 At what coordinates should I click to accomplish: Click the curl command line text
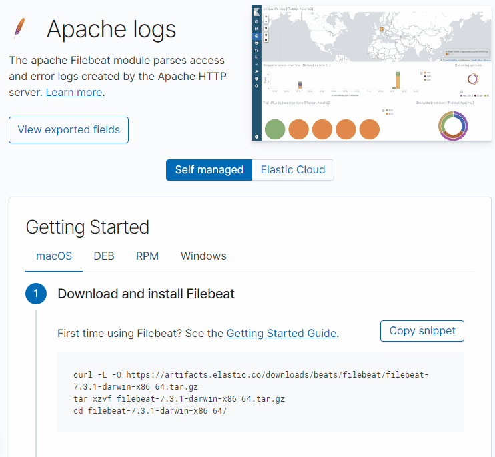[251, 381]
